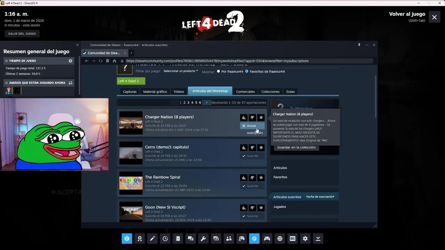Go to next page with the arrow button
Viewport: 445px width, 250px height.
click(207, 102)
